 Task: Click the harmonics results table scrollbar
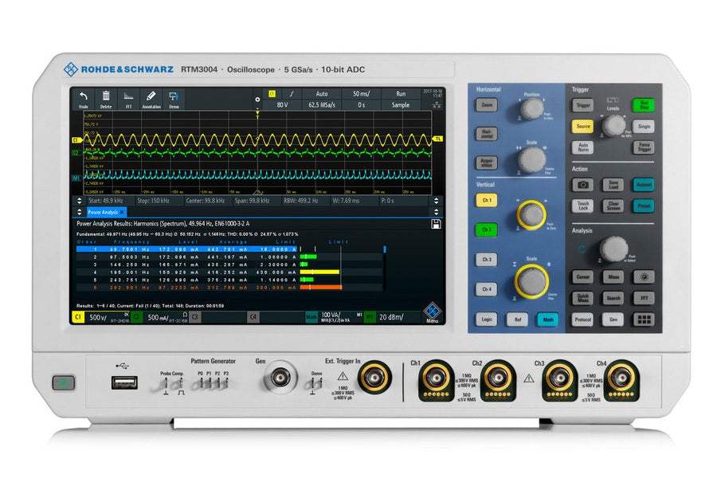[384, 249]
